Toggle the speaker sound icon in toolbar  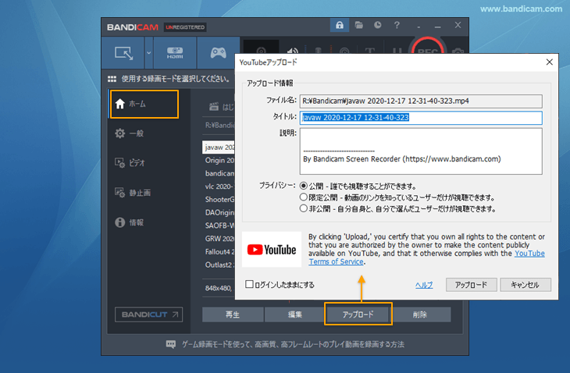click(292, 50)
